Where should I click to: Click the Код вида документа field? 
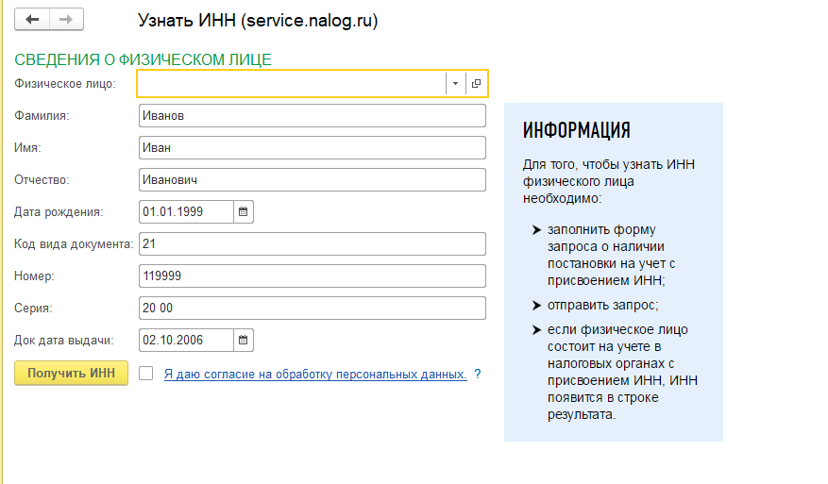[312, 244]
